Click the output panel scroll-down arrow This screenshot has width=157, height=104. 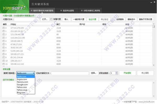point(154,96)
